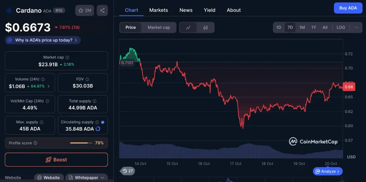The height and width of the screenshot is (182, 366).
Task: Enable LOG scale on chart
Action: point(341,28)
